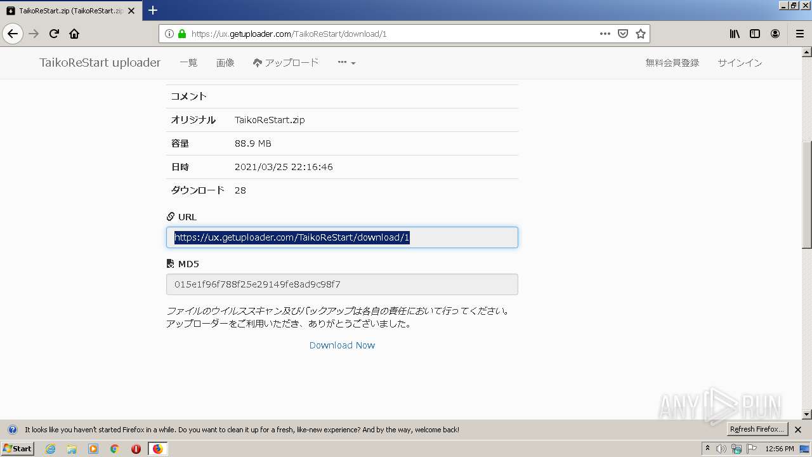Open the Firefox home page icon
812x457 pixels.
coord(74,34)
